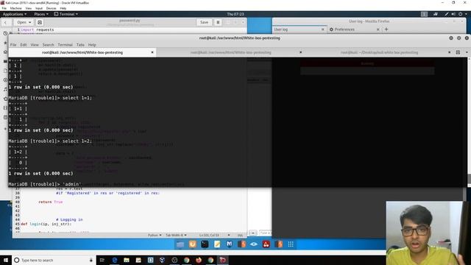Open the terminal Tabs menu

click(80, 45)
